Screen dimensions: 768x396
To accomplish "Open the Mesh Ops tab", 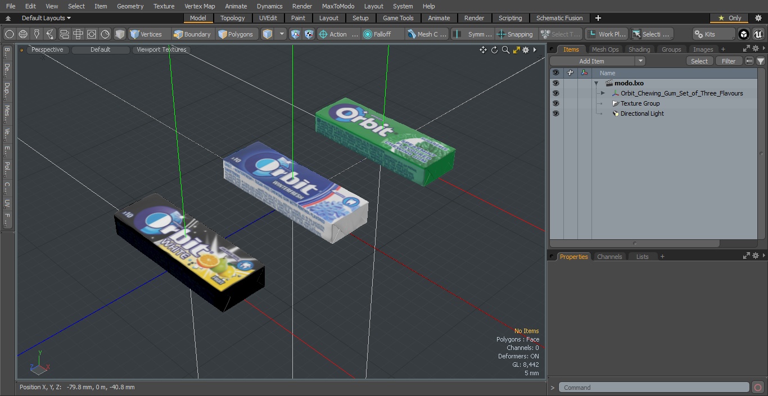I will point(605,49).
